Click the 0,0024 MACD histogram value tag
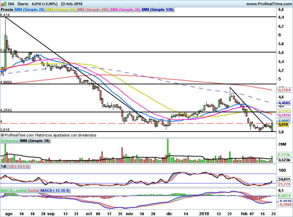The height and width of the screenshot is (217, 293). (x=285, y=196)
